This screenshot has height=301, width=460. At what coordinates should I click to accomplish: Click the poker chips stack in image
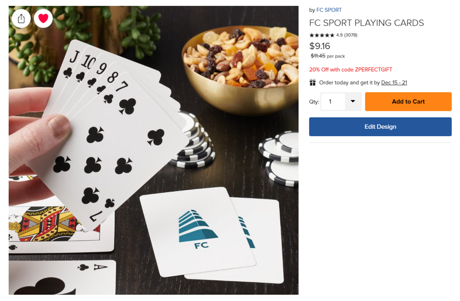point(194,140)
